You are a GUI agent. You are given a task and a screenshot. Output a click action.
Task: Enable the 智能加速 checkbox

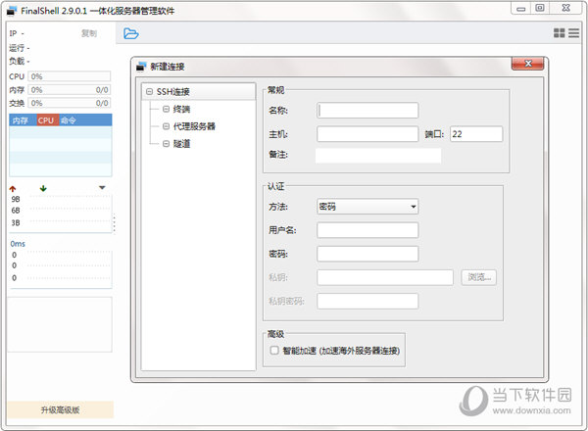click(274, 350)
